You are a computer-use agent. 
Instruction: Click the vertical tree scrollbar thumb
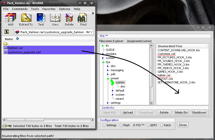tap(151, 68)
